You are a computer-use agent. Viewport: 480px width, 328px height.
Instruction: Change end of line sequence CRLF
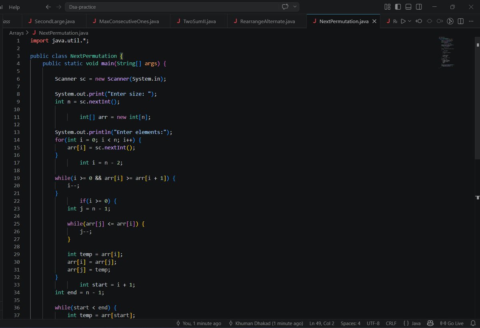391,324
